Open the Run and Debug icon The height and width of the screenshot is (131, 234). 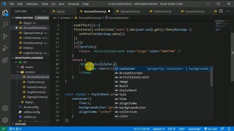[x=5, y=48]
